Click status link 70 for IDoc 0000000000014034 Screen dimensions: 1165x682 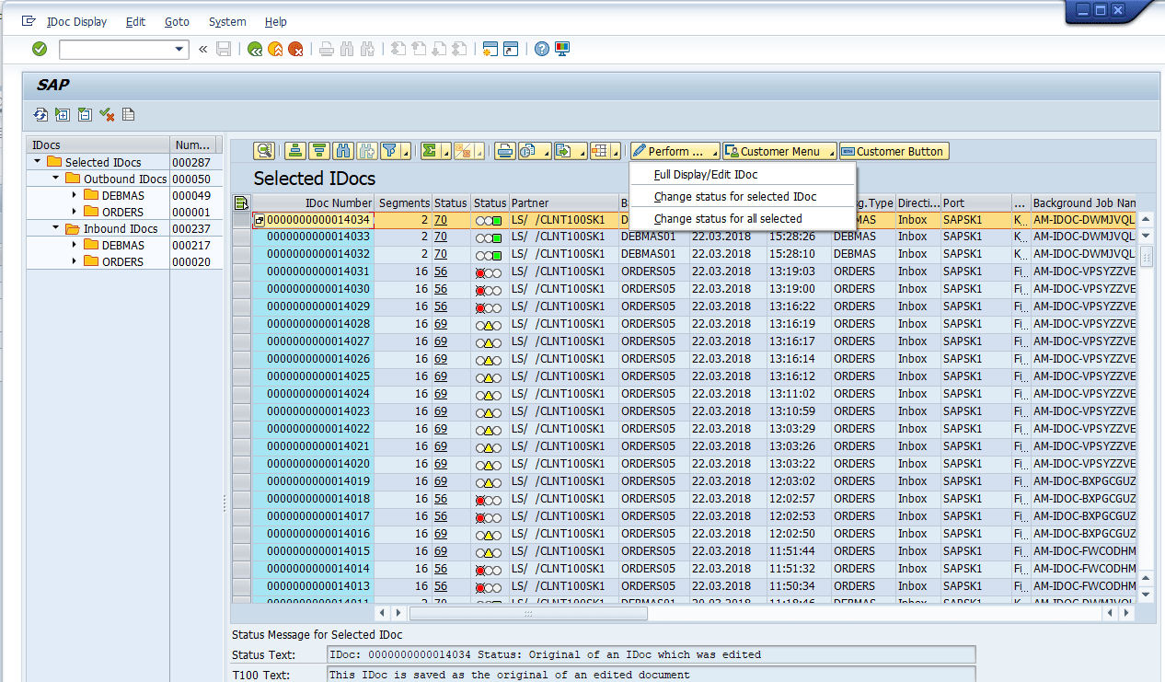pos(441,220)
